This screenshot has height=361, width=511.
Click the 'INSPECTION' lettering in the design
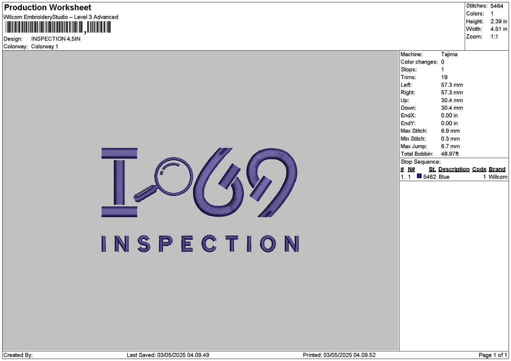click(x=200, y=244)
